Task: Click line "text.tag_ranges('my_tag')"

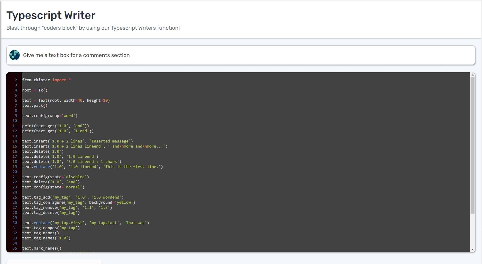Action: point(51,228)
